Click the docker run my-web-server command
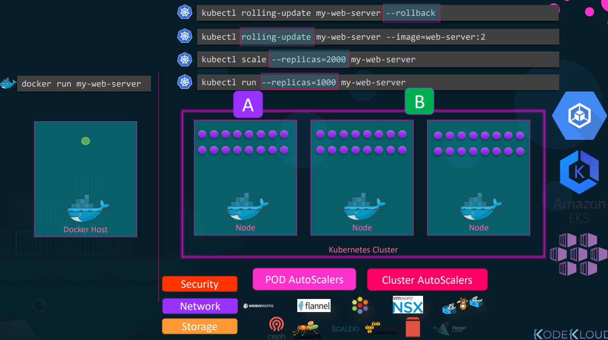 point(84,84)
